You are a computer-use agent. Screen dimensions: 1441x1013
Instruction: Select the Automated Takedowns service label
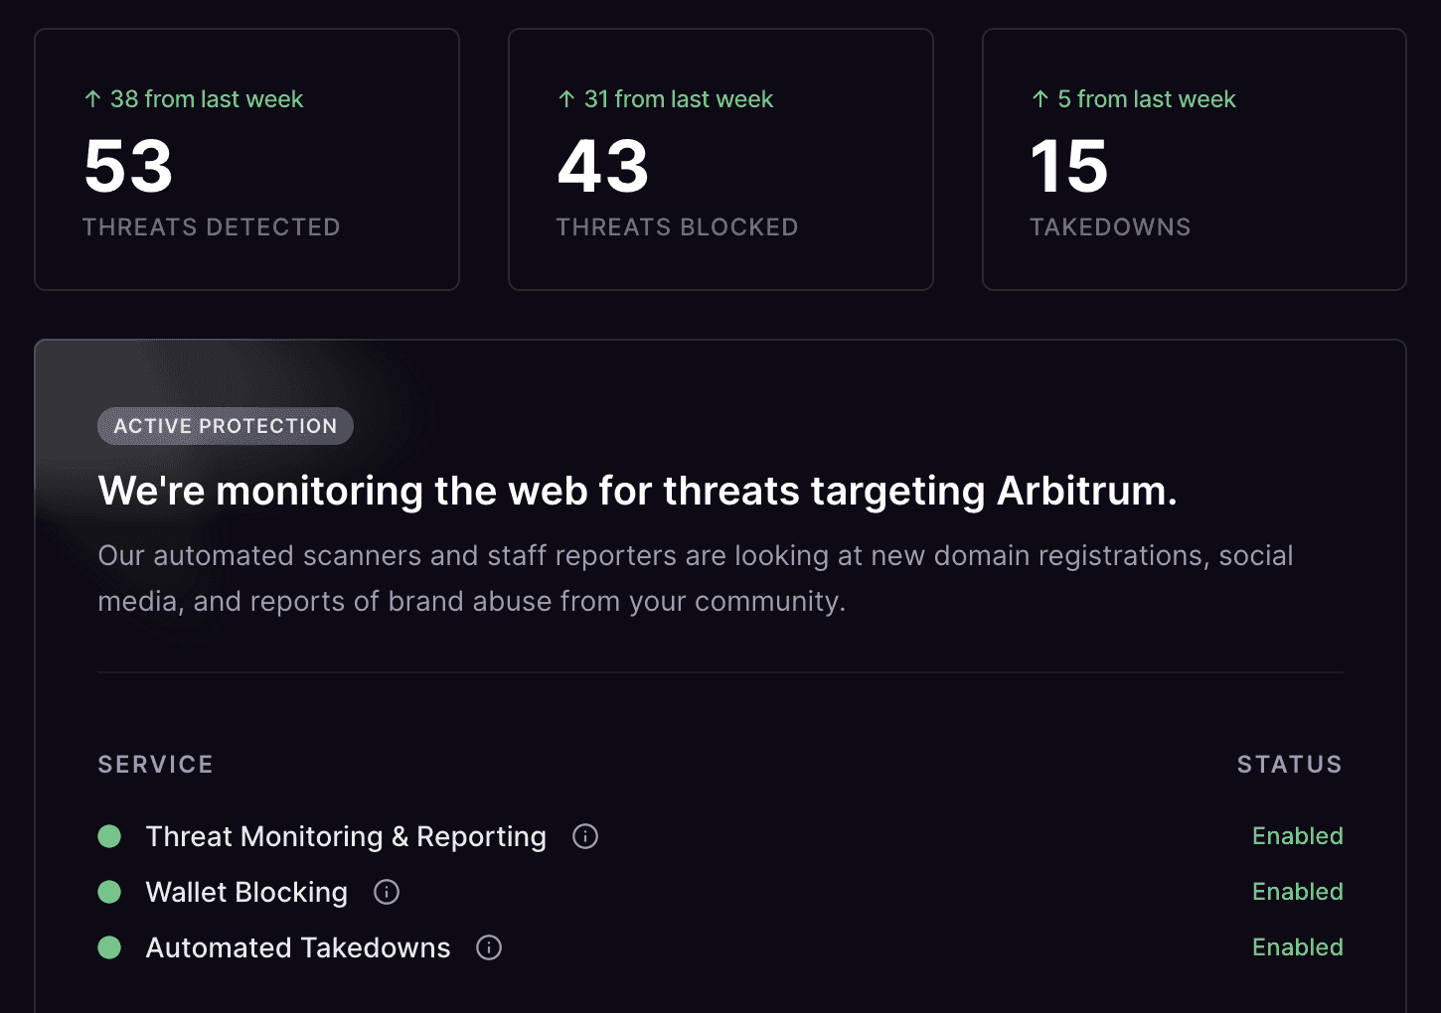point(298,947)
